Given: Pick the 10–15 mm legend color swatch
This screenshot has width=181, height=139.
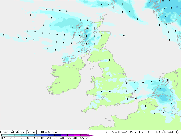Looking at the screenshot, I should (x=38, y=135).
